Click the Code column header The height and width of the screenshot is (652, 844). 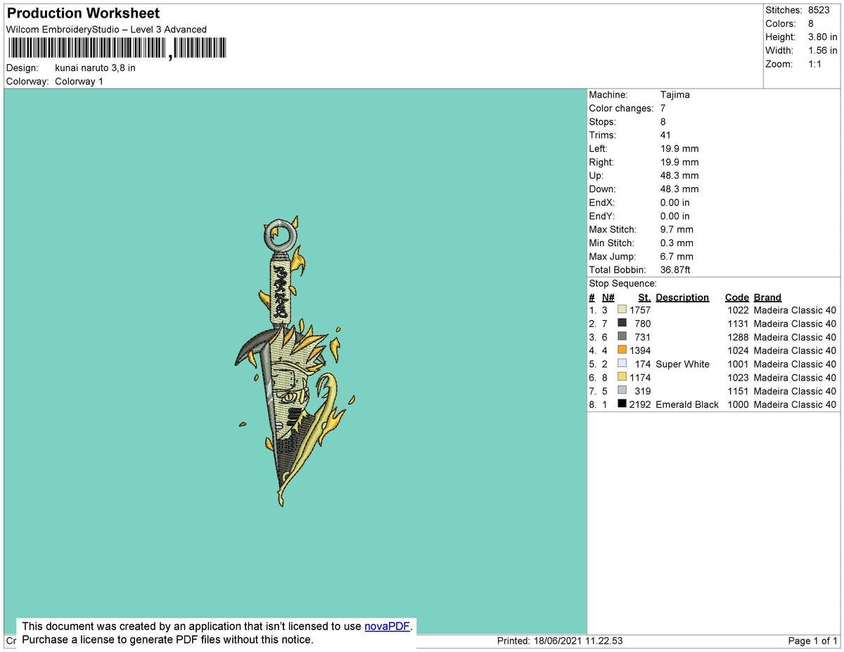click(x=736, y=298)
